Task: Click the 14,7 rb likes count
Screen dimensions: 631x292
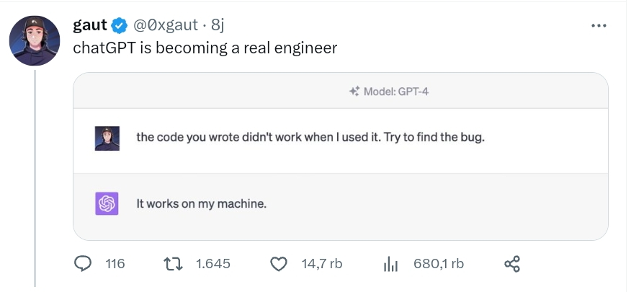Action: [322, 264]
